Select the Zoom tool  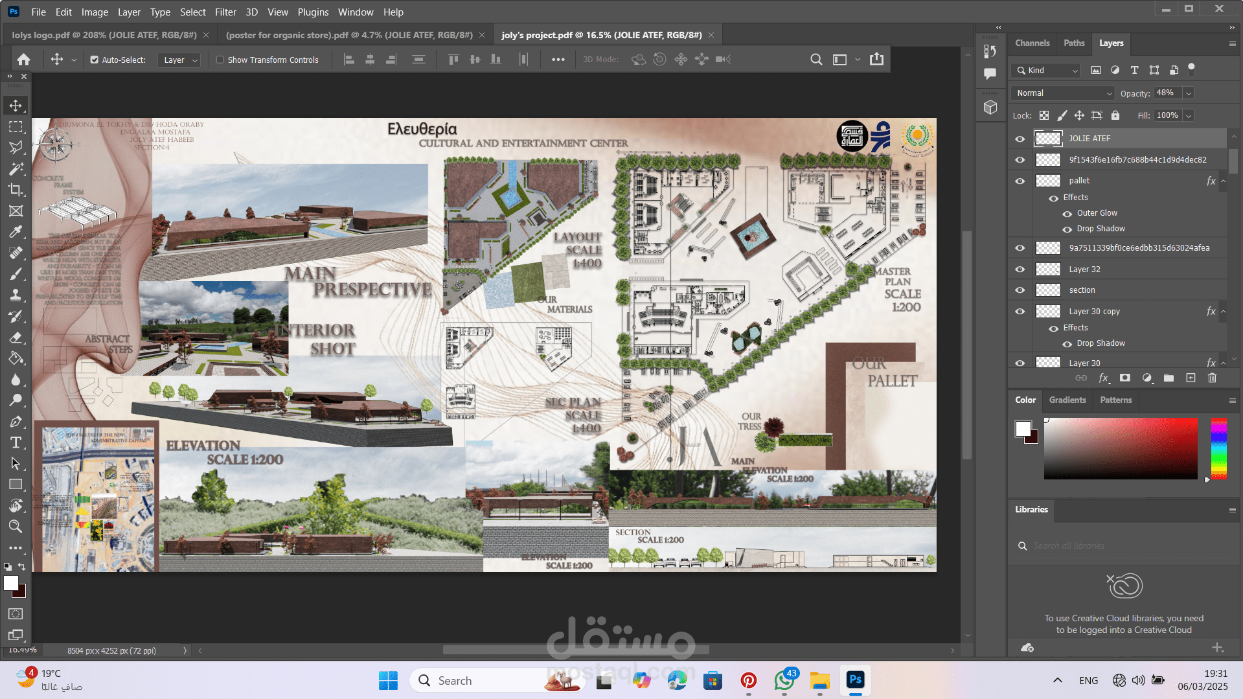[16, 526]
